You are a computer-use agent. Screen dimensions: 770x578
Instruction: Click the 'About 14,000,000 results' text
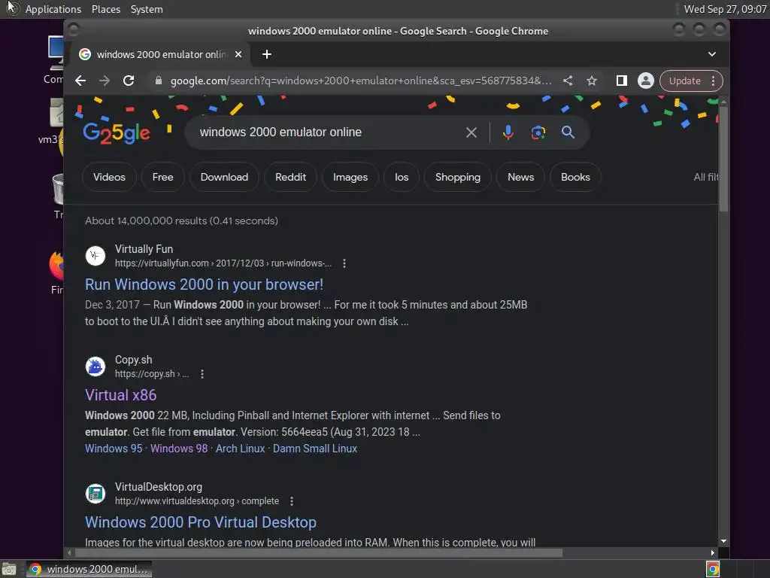click(182, 221)
